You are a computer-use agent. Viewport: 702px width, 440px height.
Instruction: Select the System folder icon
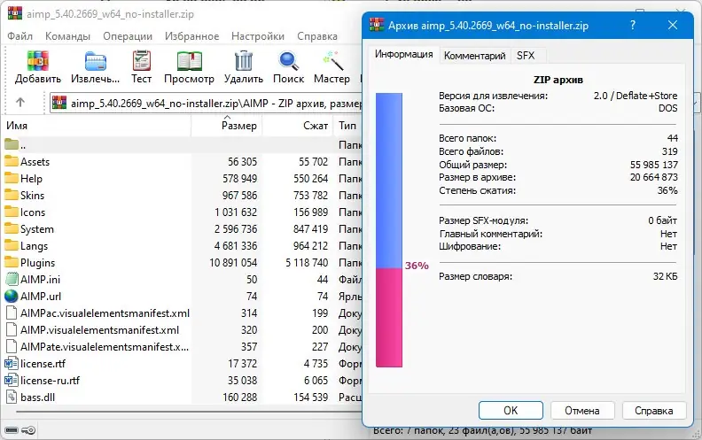click(12, 229)
